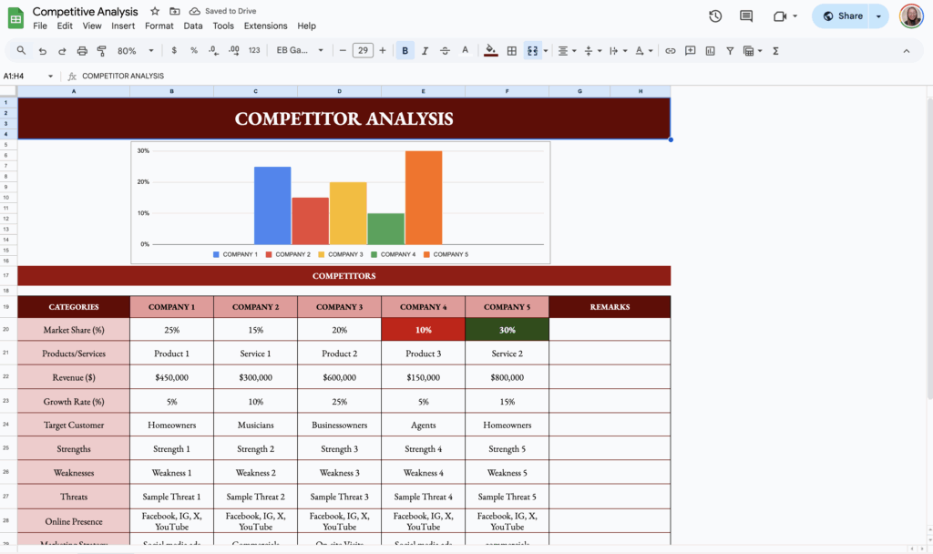Open the Extensions menu
The height and width of the screenshot is (554, 933).
(265, 26)
